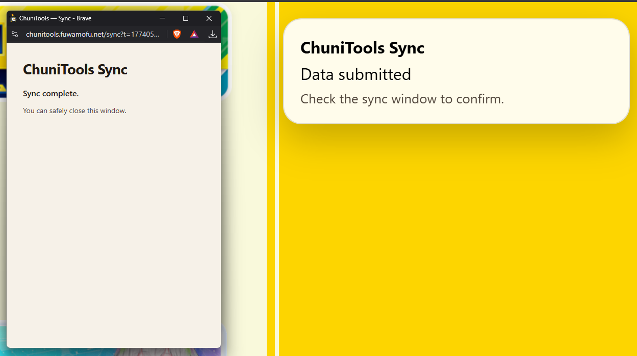Click the "ChuniTools Sync" heading in the popup

pos(75,69)
